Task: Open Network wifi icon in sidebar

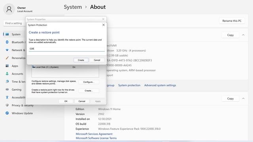Action: [7, 50]
